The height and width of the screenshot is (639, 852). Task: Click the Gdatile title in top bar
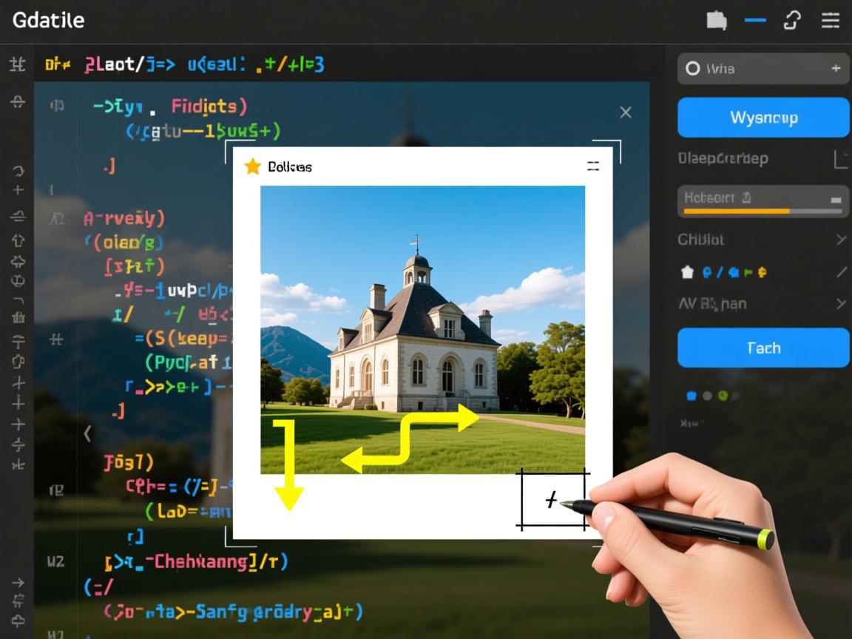(48, 20)
